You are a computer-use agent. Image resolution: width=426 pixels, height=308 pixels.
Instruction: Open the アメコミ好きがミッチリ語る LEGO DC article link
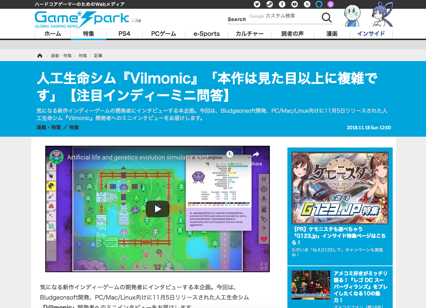click(x=361, y=287)
